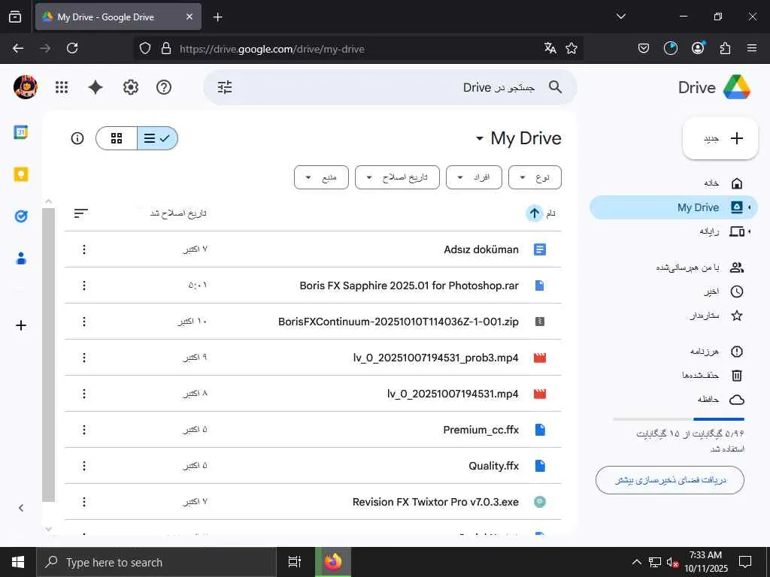This screenshot has width=770, height=577.
Task: Click the storage usage progress bar
Action: (679, 419)
